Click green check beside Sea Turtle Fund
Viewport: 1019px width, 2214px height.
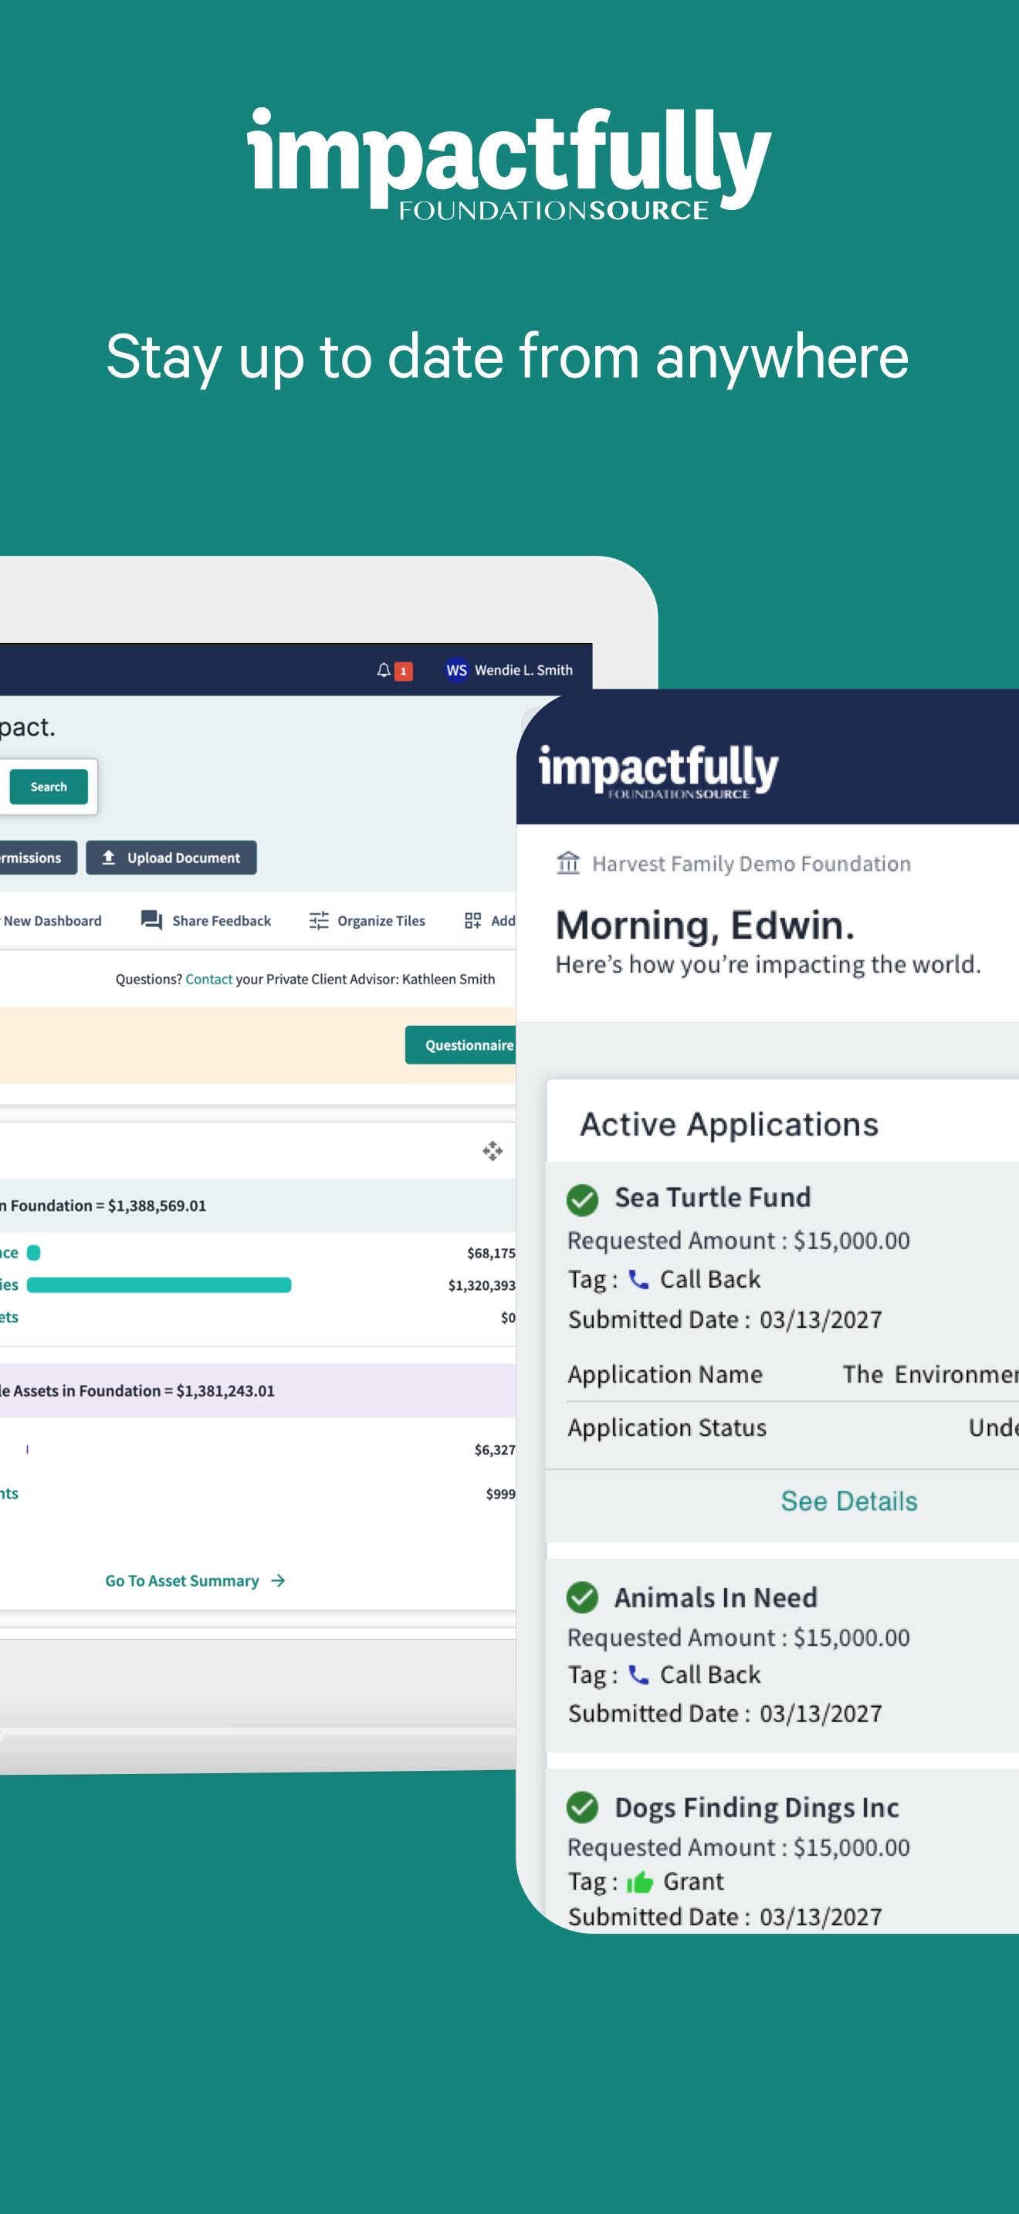(x=581, y=1199)
